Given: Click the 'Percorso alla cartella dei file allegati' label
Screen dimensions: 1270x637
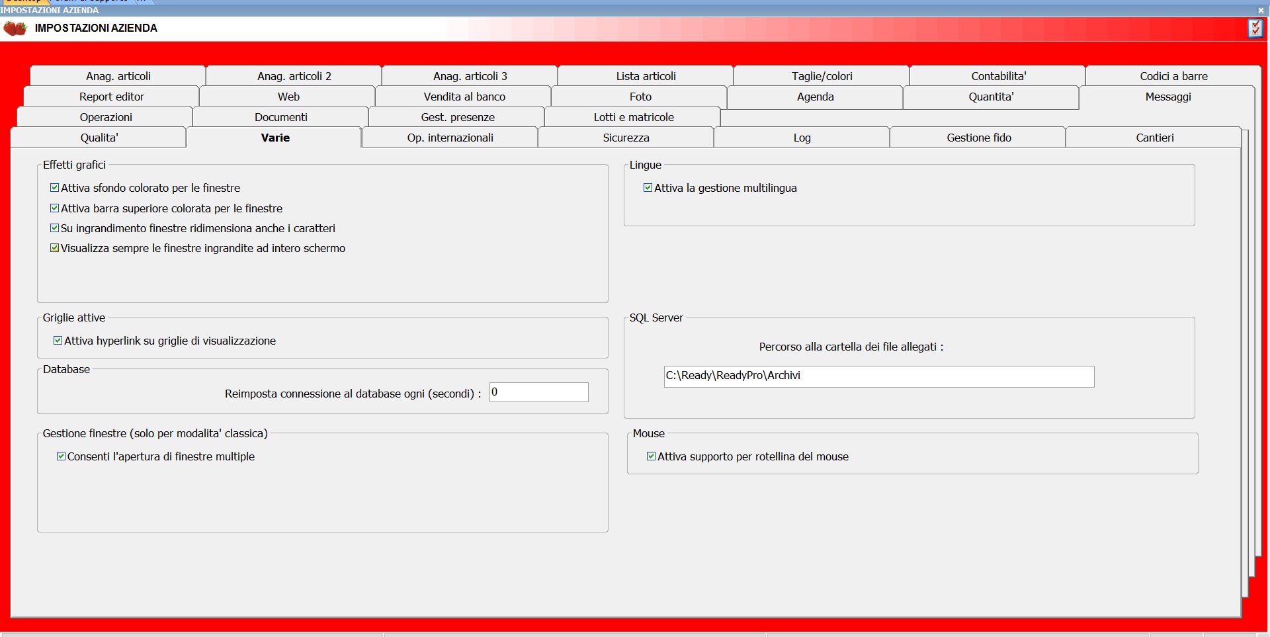Looking at the screenshot, I should pyautogui.click(x=851, y=347).
